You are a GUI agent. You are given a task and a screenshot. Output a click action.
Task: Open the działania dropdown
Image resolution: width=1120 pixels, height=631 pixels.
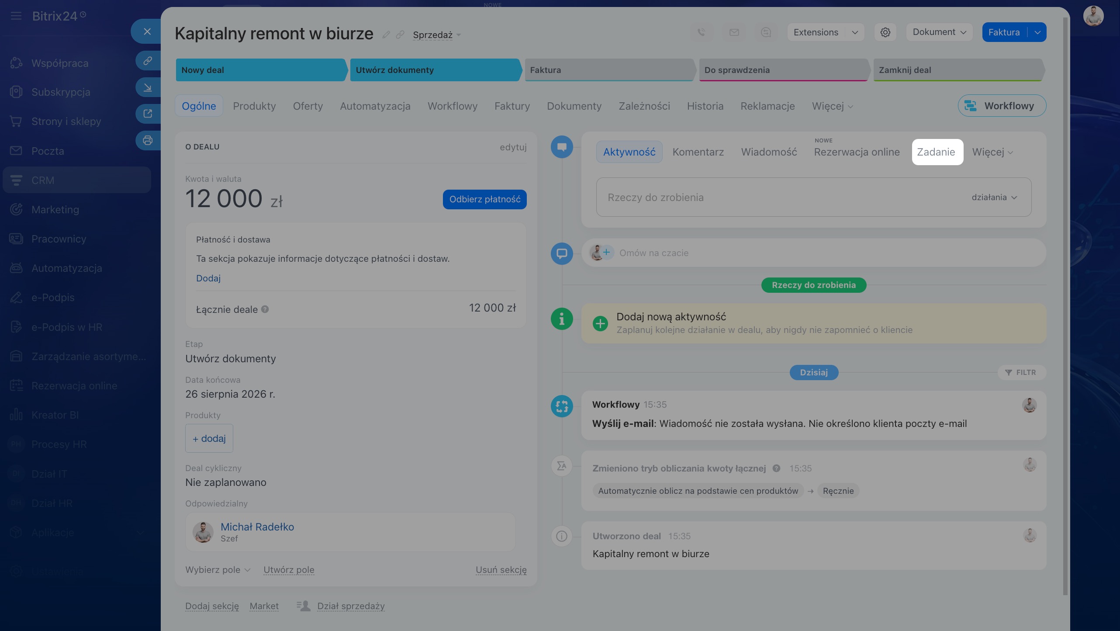(994, 198)
